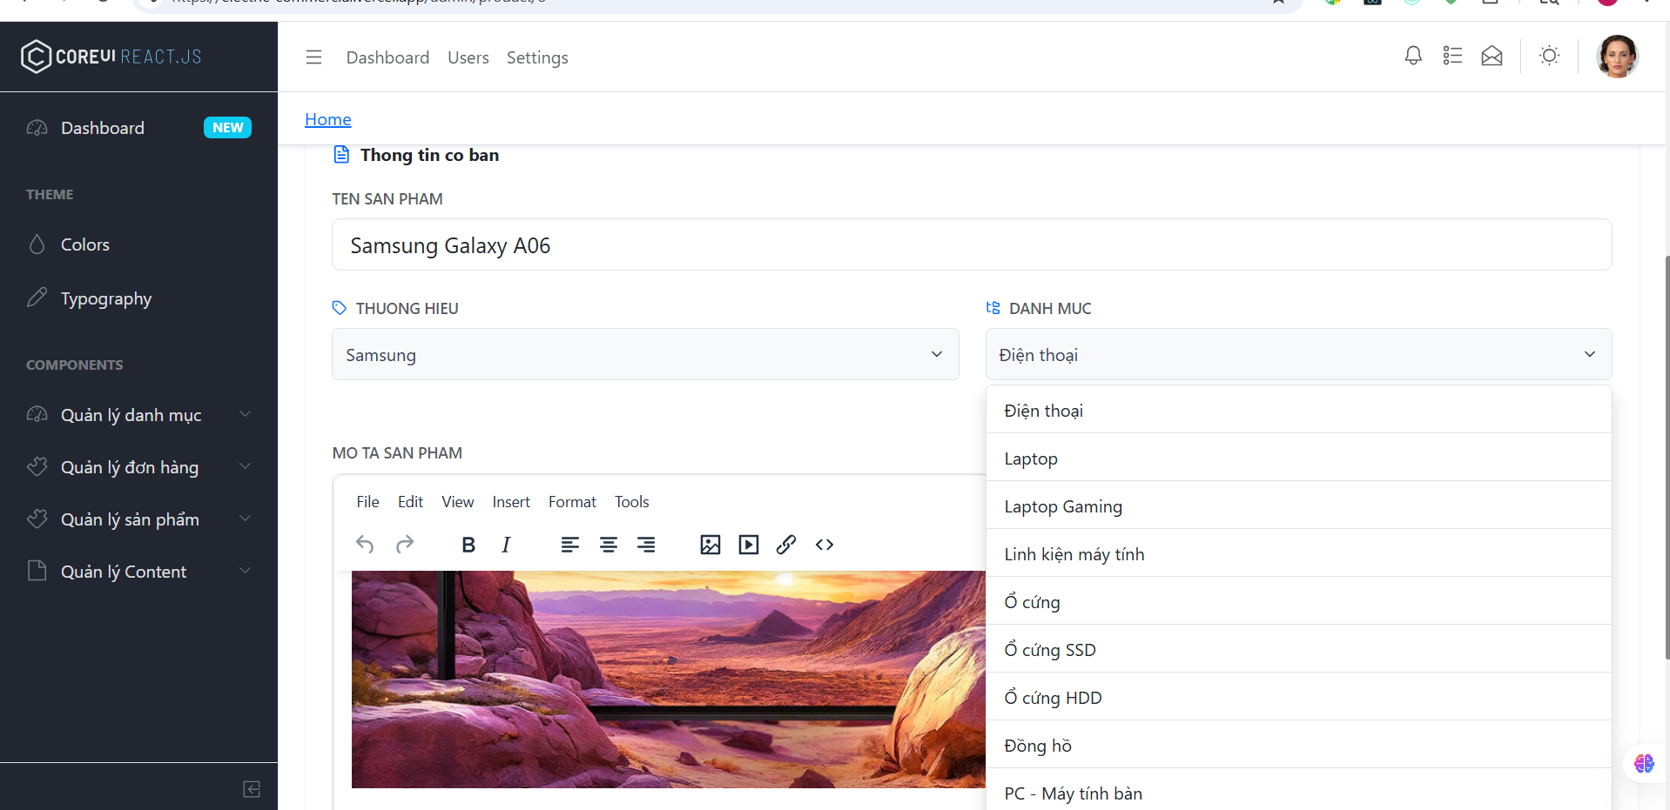Pick the Ổ cứng SSD option

pos(1298,649)
